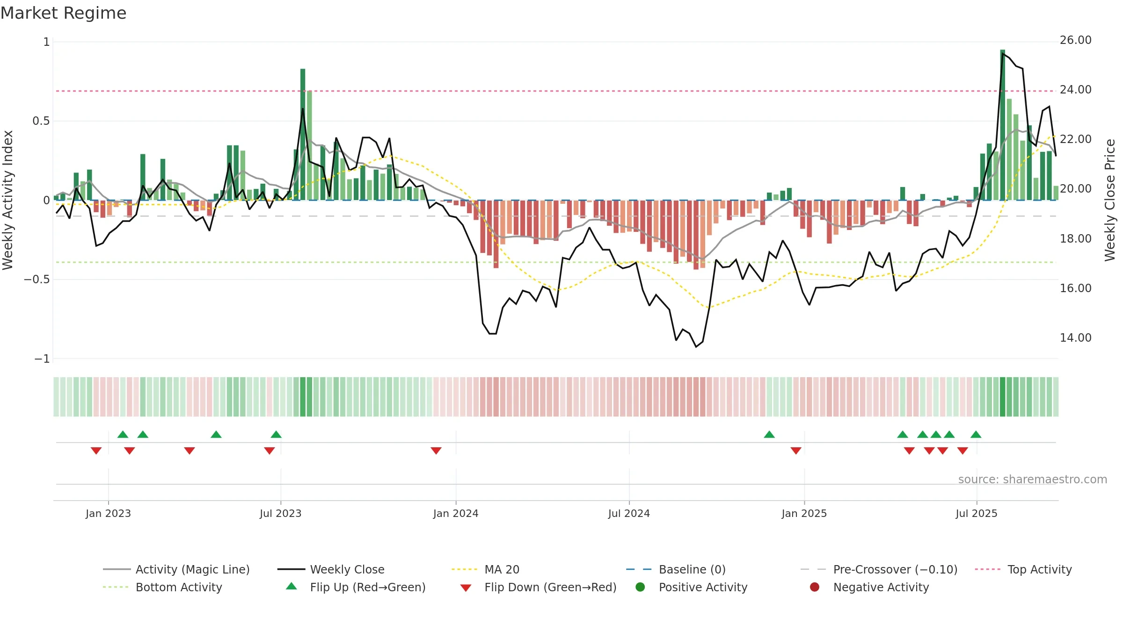Click the Jan 2023 axis label
Image resolution: width=1123 pixels, height=631 pixels.
109,514
